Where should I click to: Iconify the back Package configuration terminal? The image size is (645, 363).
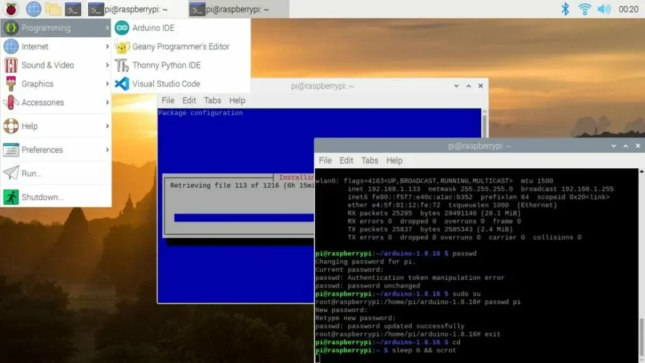(456, 86)
